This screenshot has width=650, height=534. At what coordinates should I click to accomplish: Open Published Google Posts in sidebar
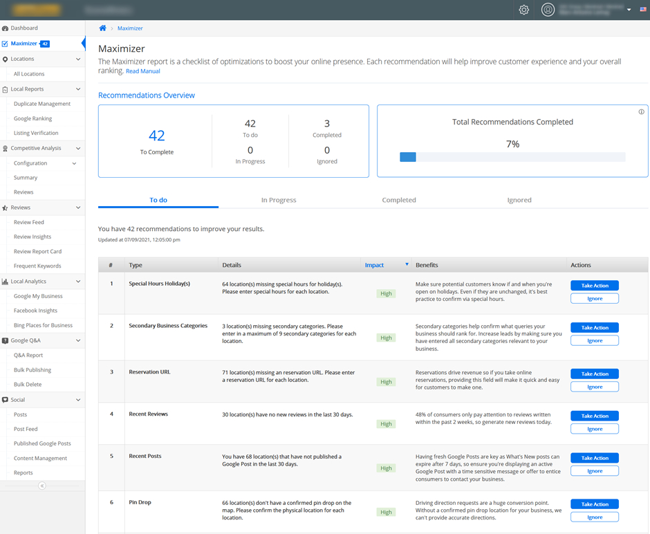(42, 443)
